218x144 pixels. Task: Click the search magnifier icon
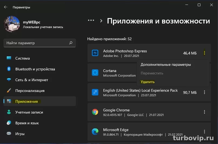click(x=71, y=43)
